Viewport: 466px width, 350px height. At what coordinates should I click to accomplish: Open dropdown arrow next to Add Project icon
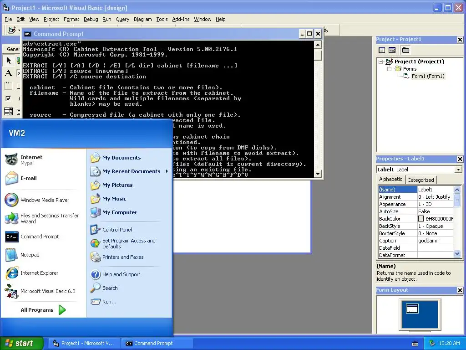click(x=19, y=30)
